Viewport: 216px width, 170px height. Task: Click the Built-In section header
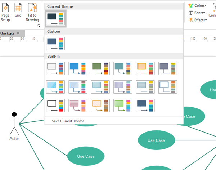114,56
